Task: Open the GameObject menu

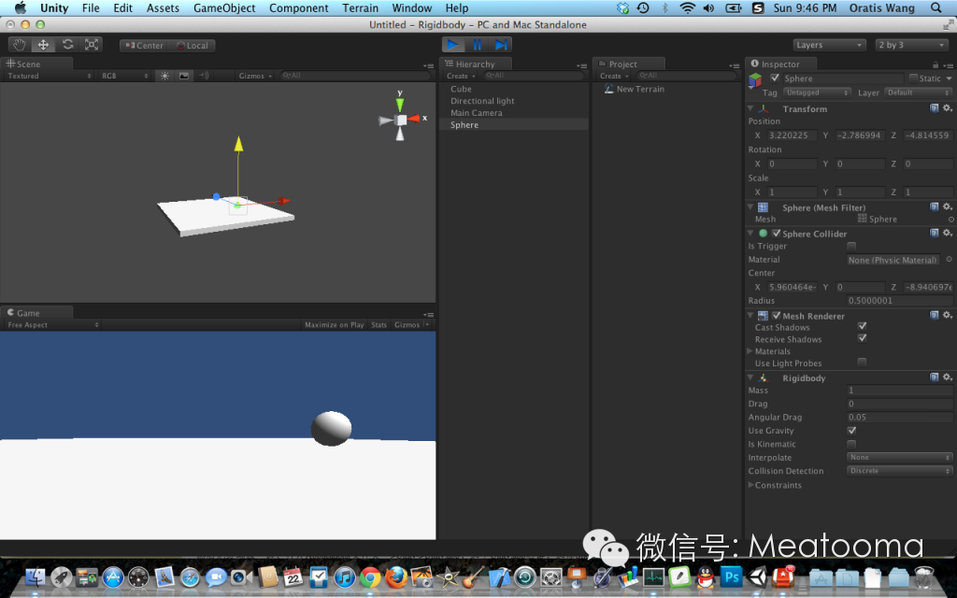Action: click(224, 7)
